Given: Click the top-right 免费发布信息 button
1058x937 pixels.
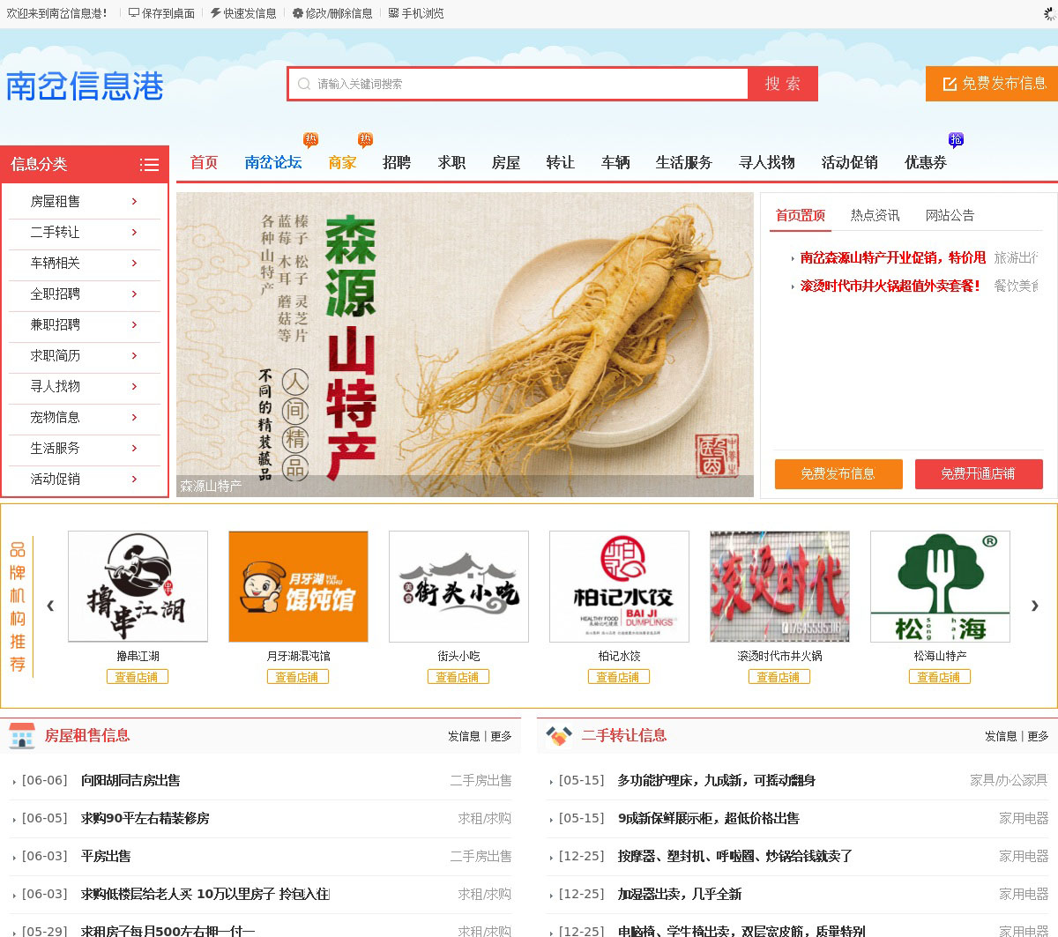Looking at the screenshot, I should pos(993,84).
